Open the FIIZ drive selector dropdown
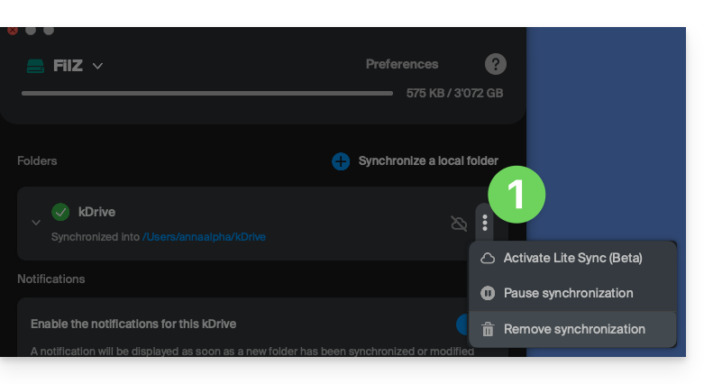This screenshot has height=384, width=713. pos(97,66)
